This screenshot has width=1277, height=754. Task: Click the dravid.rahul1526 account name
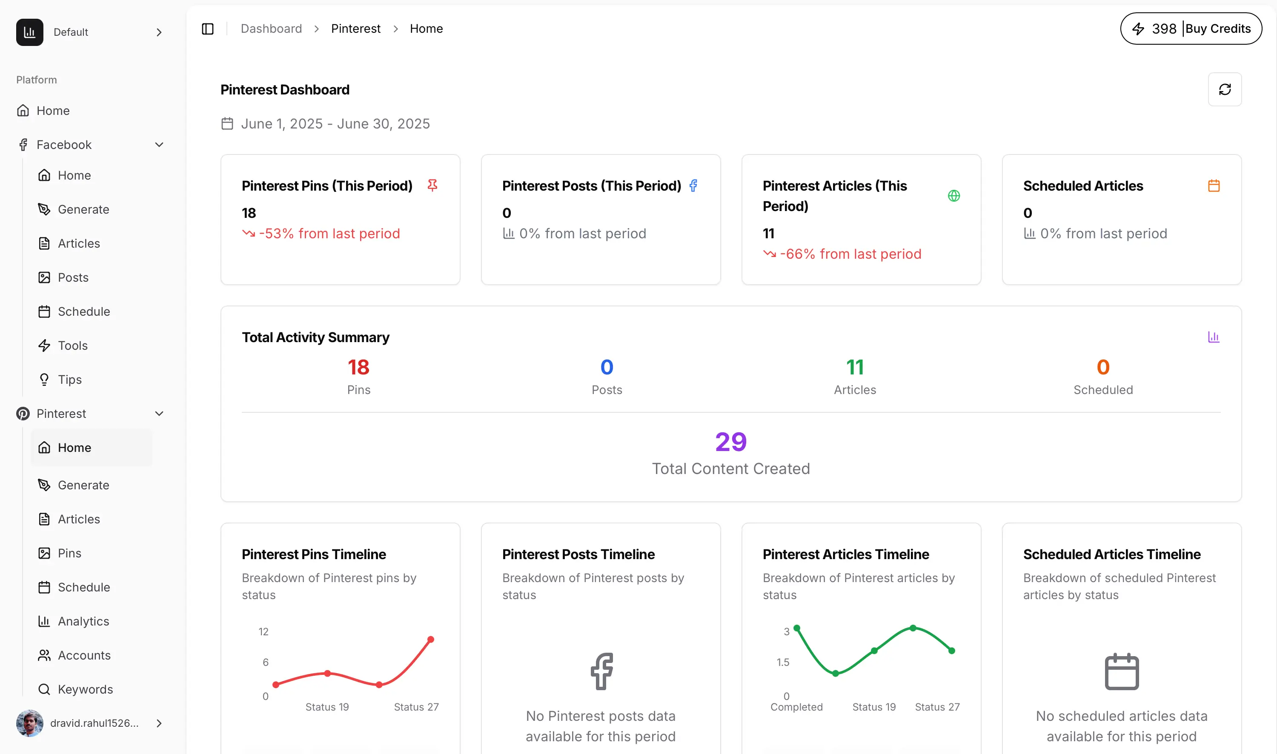click(94, 723)
